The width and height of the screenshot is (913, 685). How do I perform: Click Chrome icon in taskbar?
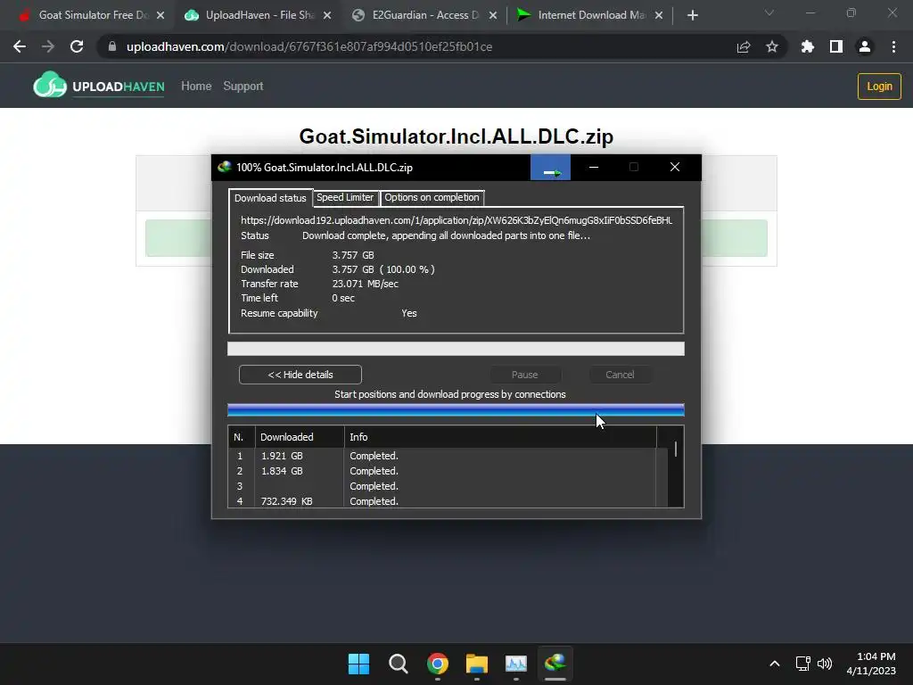coord(437,664)
